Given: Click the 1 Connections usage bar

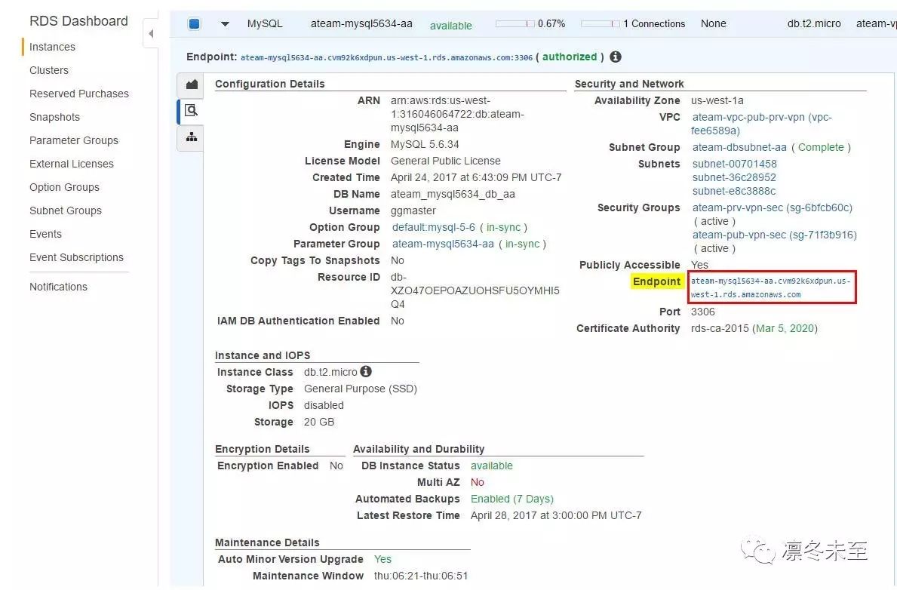Looking at the screenshot, I should point(600,24).
